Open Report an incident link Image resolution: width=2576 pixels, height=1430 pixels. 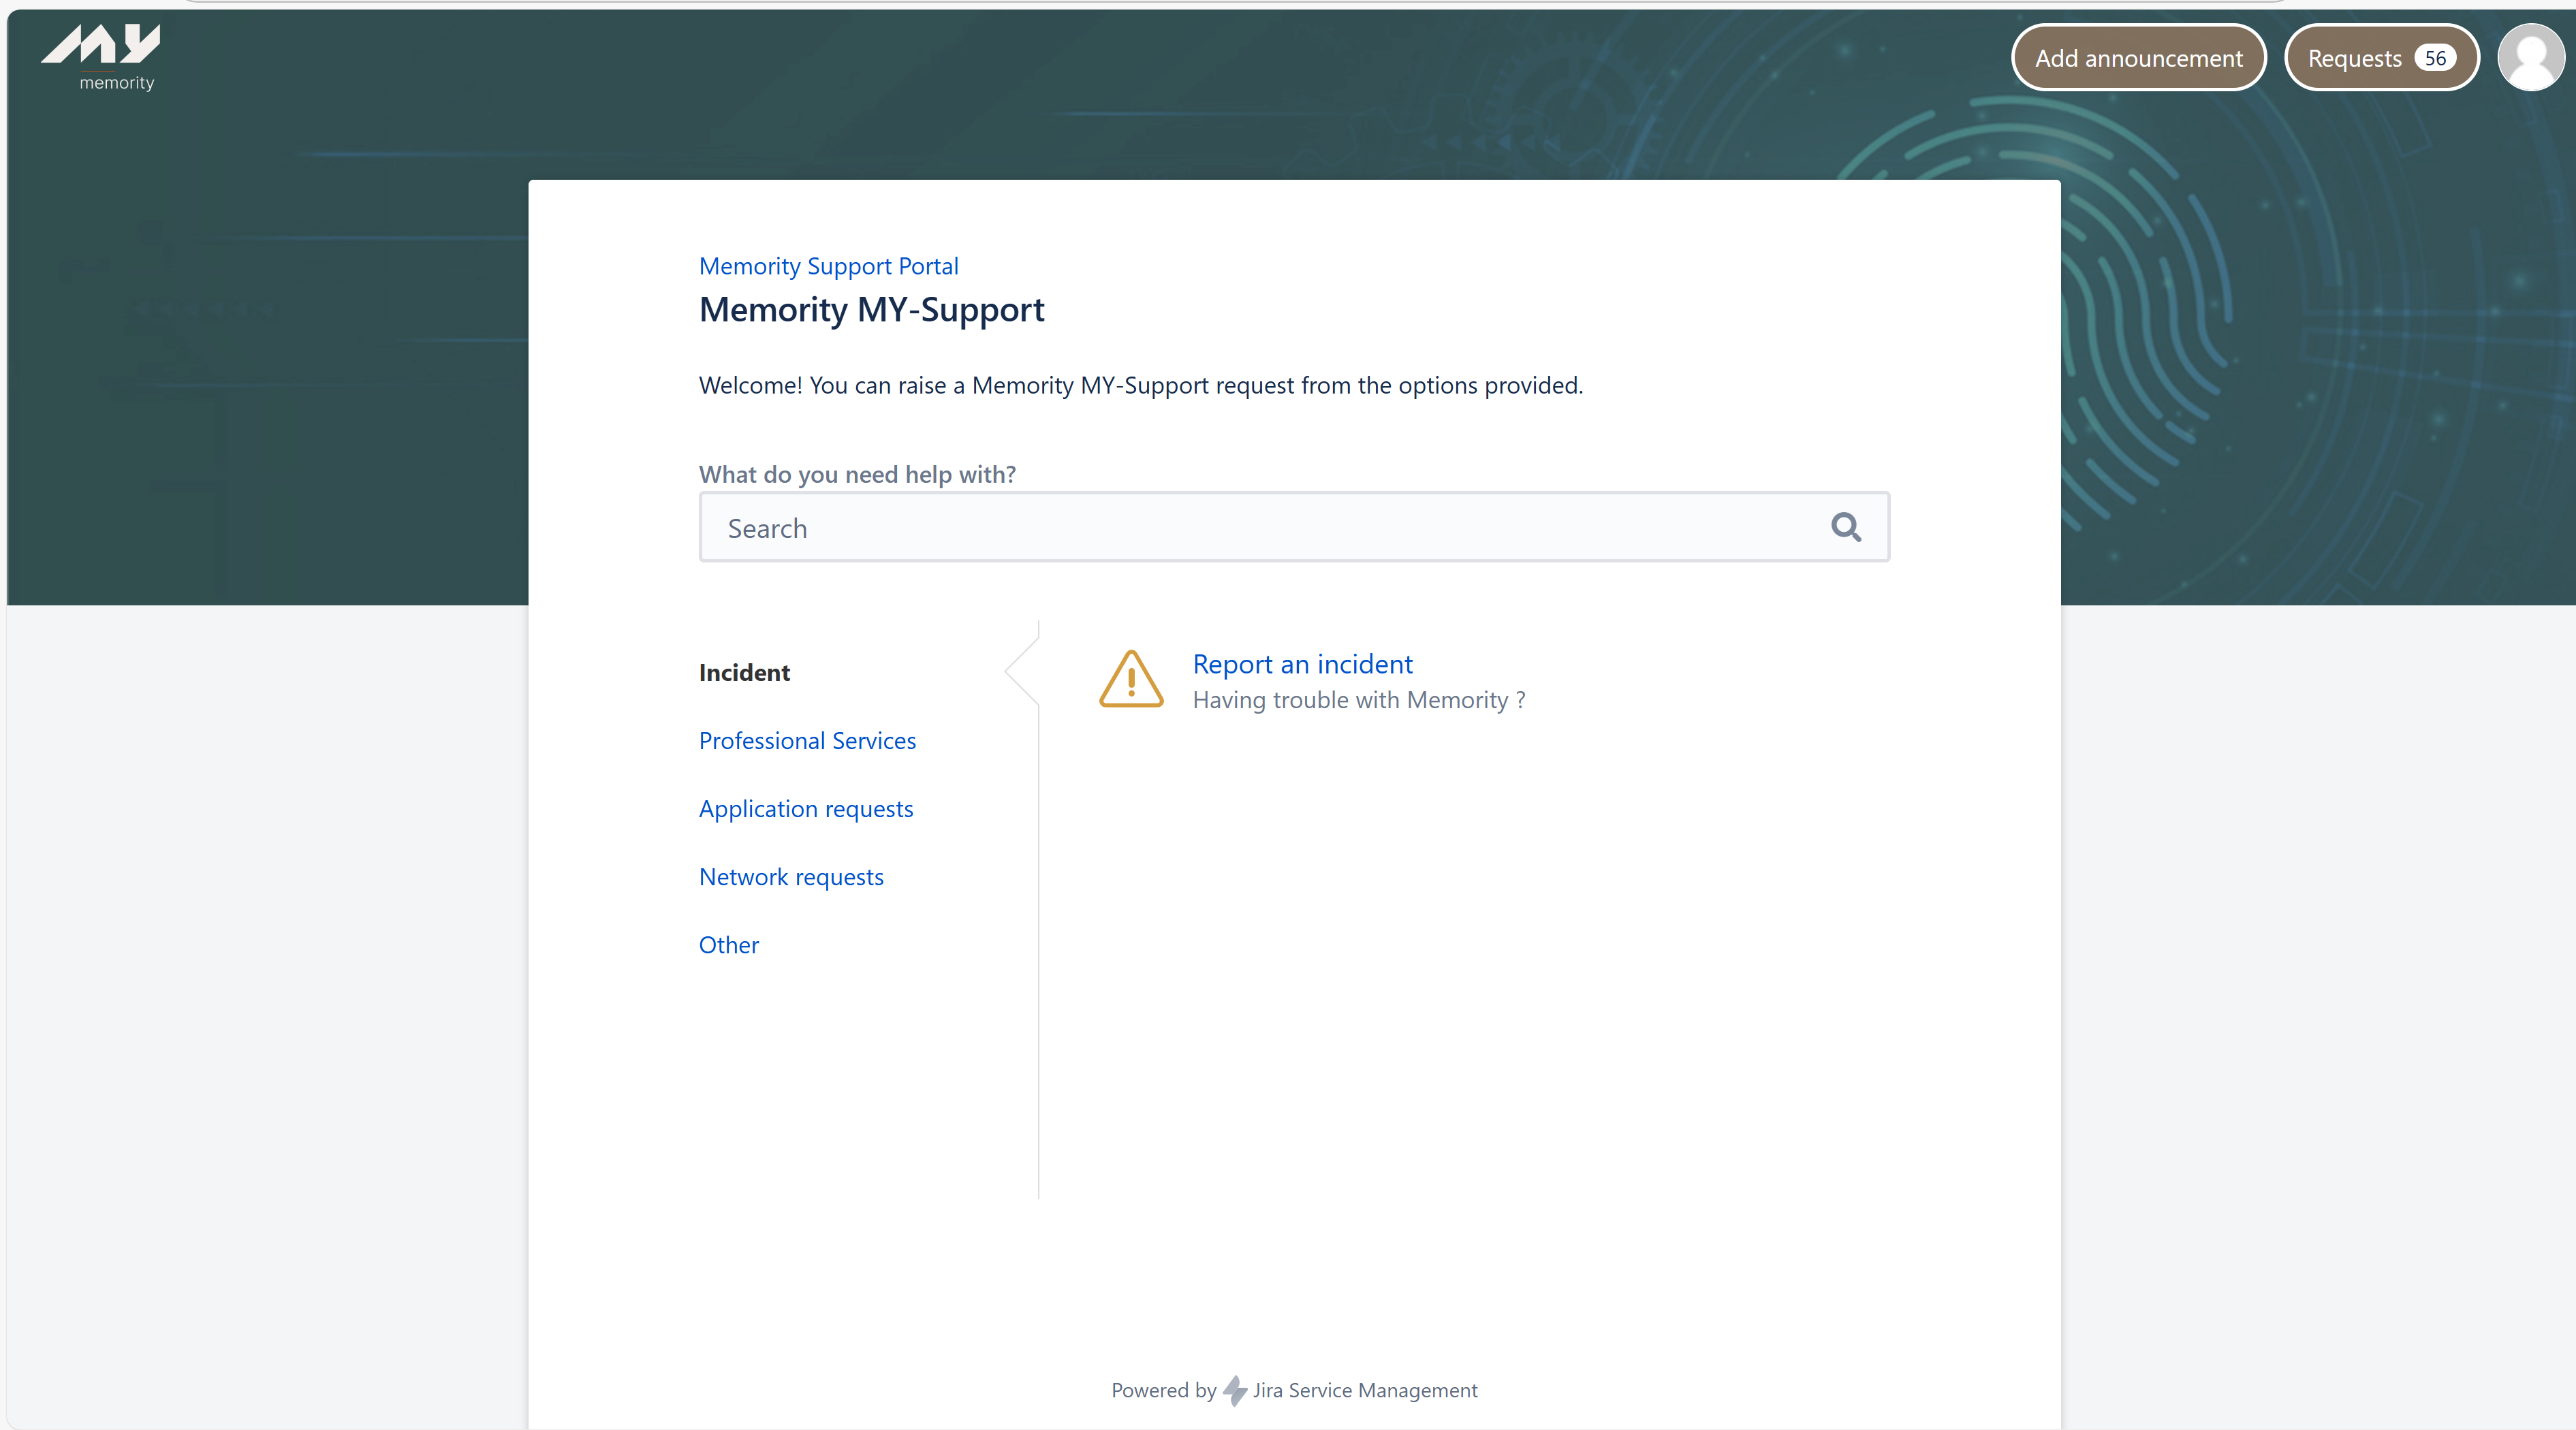1302,664
